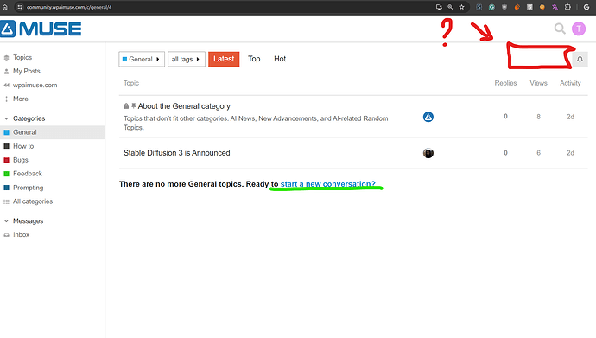Open the Bugs category

coord(21,160)
